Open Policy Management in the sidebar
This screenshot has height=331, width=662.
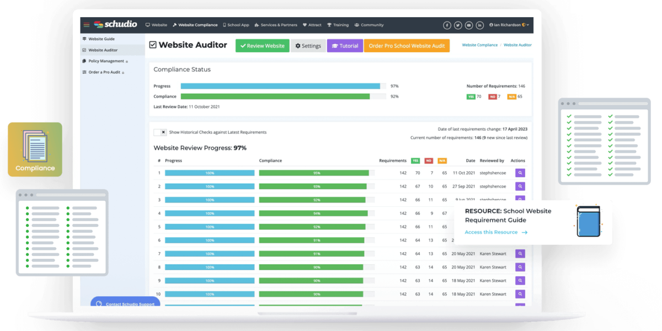106,61
